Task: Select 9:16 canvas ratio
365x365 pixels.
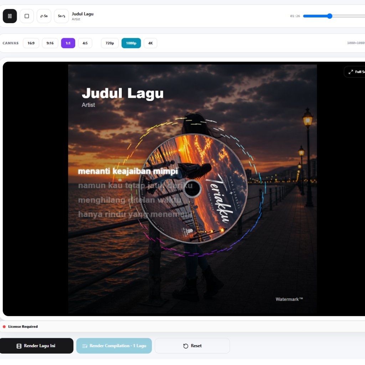Action: coord(50,43)
